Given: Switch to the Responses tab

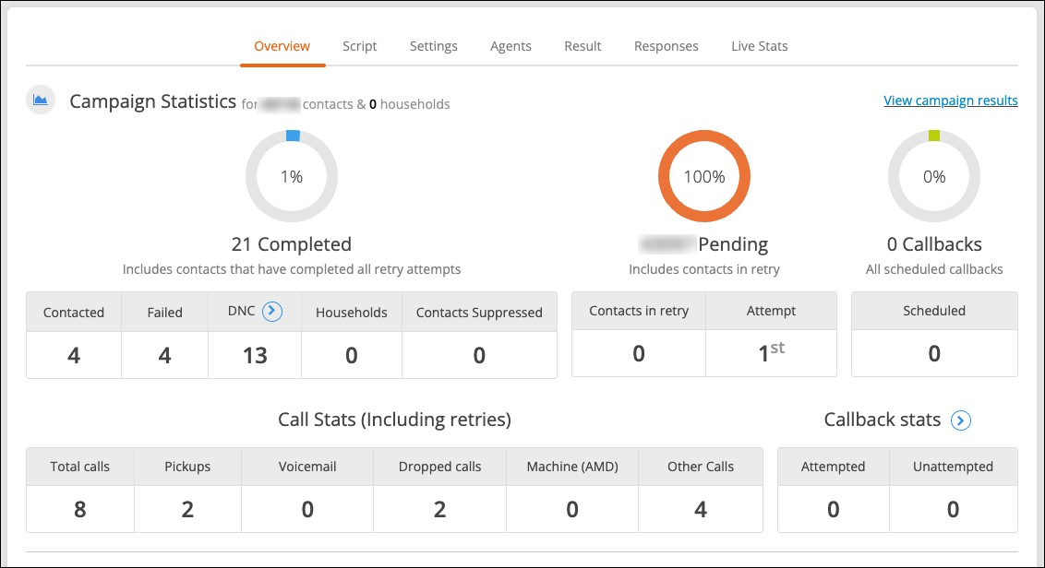Looking at the screenshot, I should click(667, 46).
